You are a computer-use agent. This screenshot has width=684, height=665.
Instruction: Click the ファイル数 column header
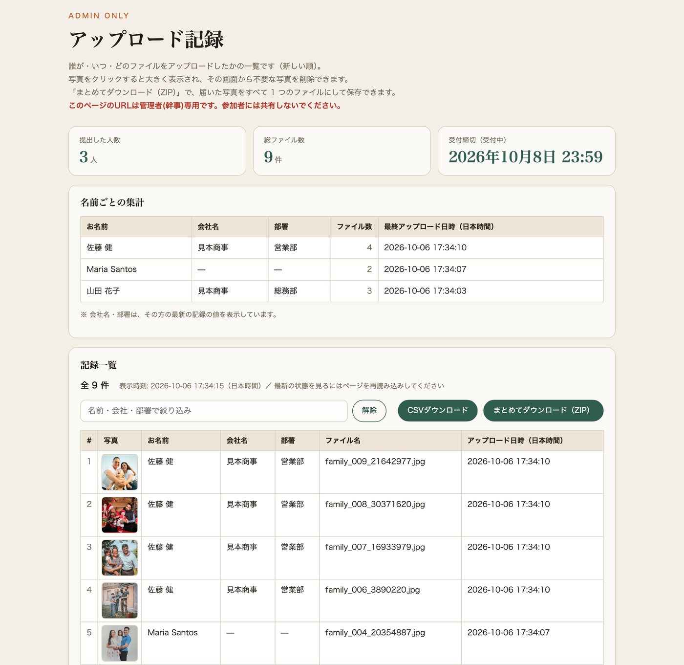pyautogui.click(x=354, y=226)
